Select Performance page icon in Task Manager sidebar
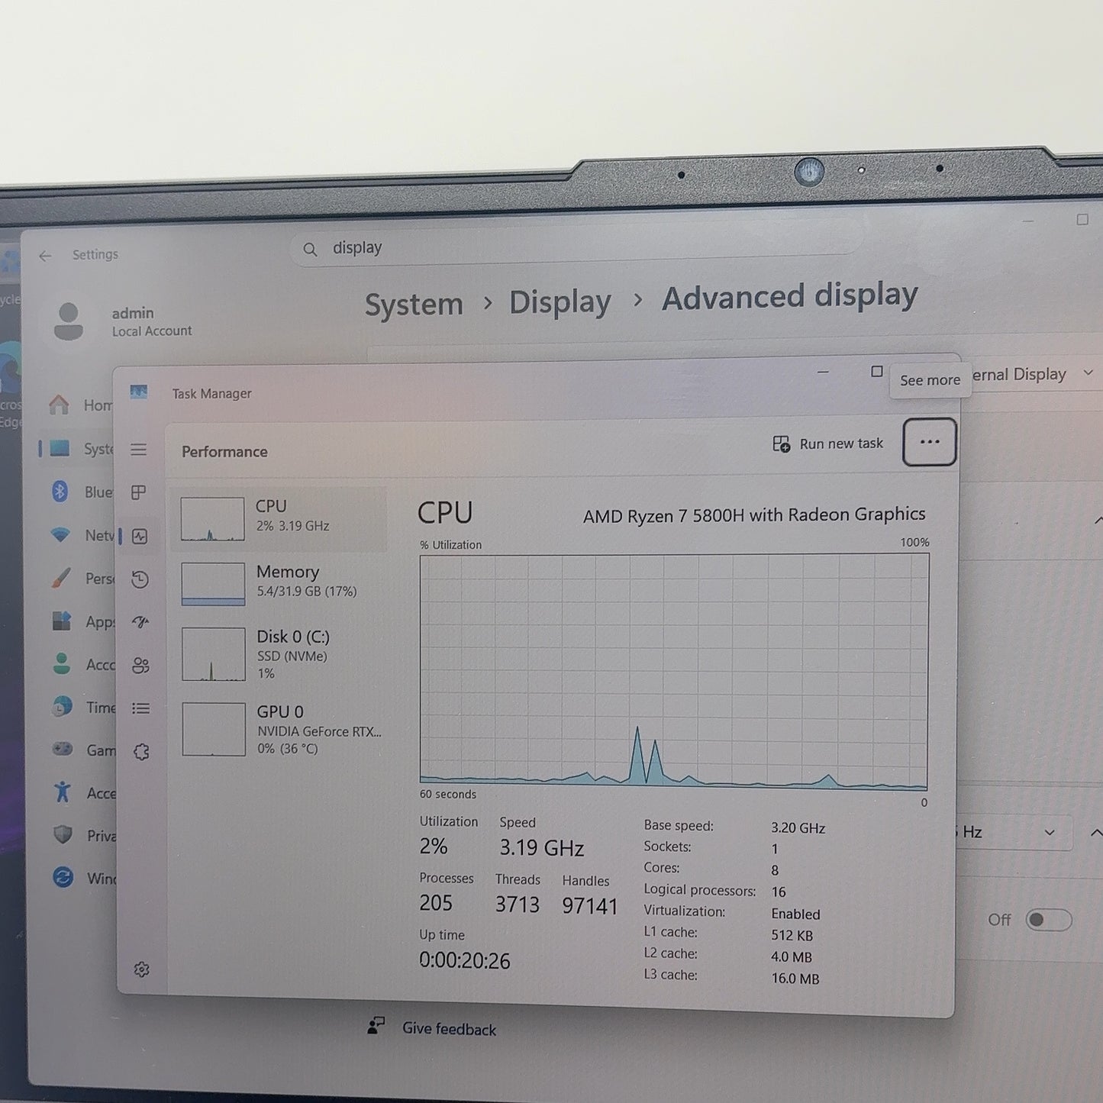This screenshot has width=1103, height=1103. (139, 536)
